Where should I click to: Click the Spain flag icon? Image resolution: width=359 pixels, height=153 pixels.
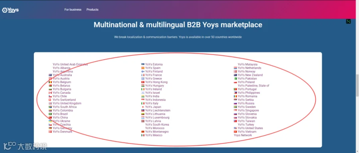pyautogui.click(x=143, y=68)
